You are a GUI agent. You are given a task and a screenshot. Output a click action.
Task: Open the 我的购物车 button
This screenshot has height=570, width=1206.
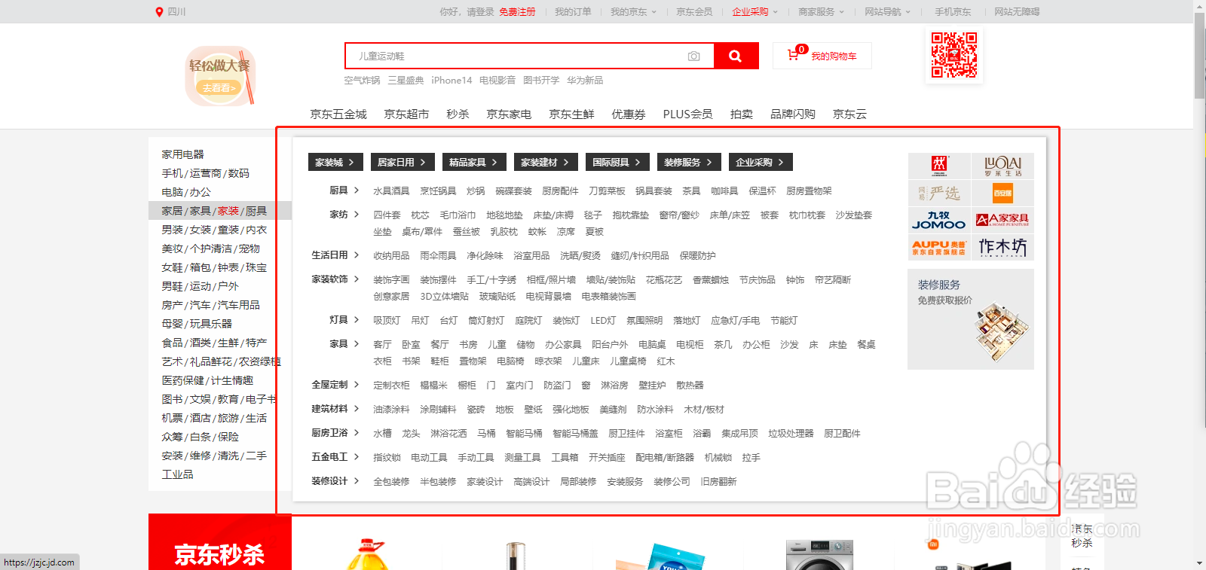click(822, 56)
